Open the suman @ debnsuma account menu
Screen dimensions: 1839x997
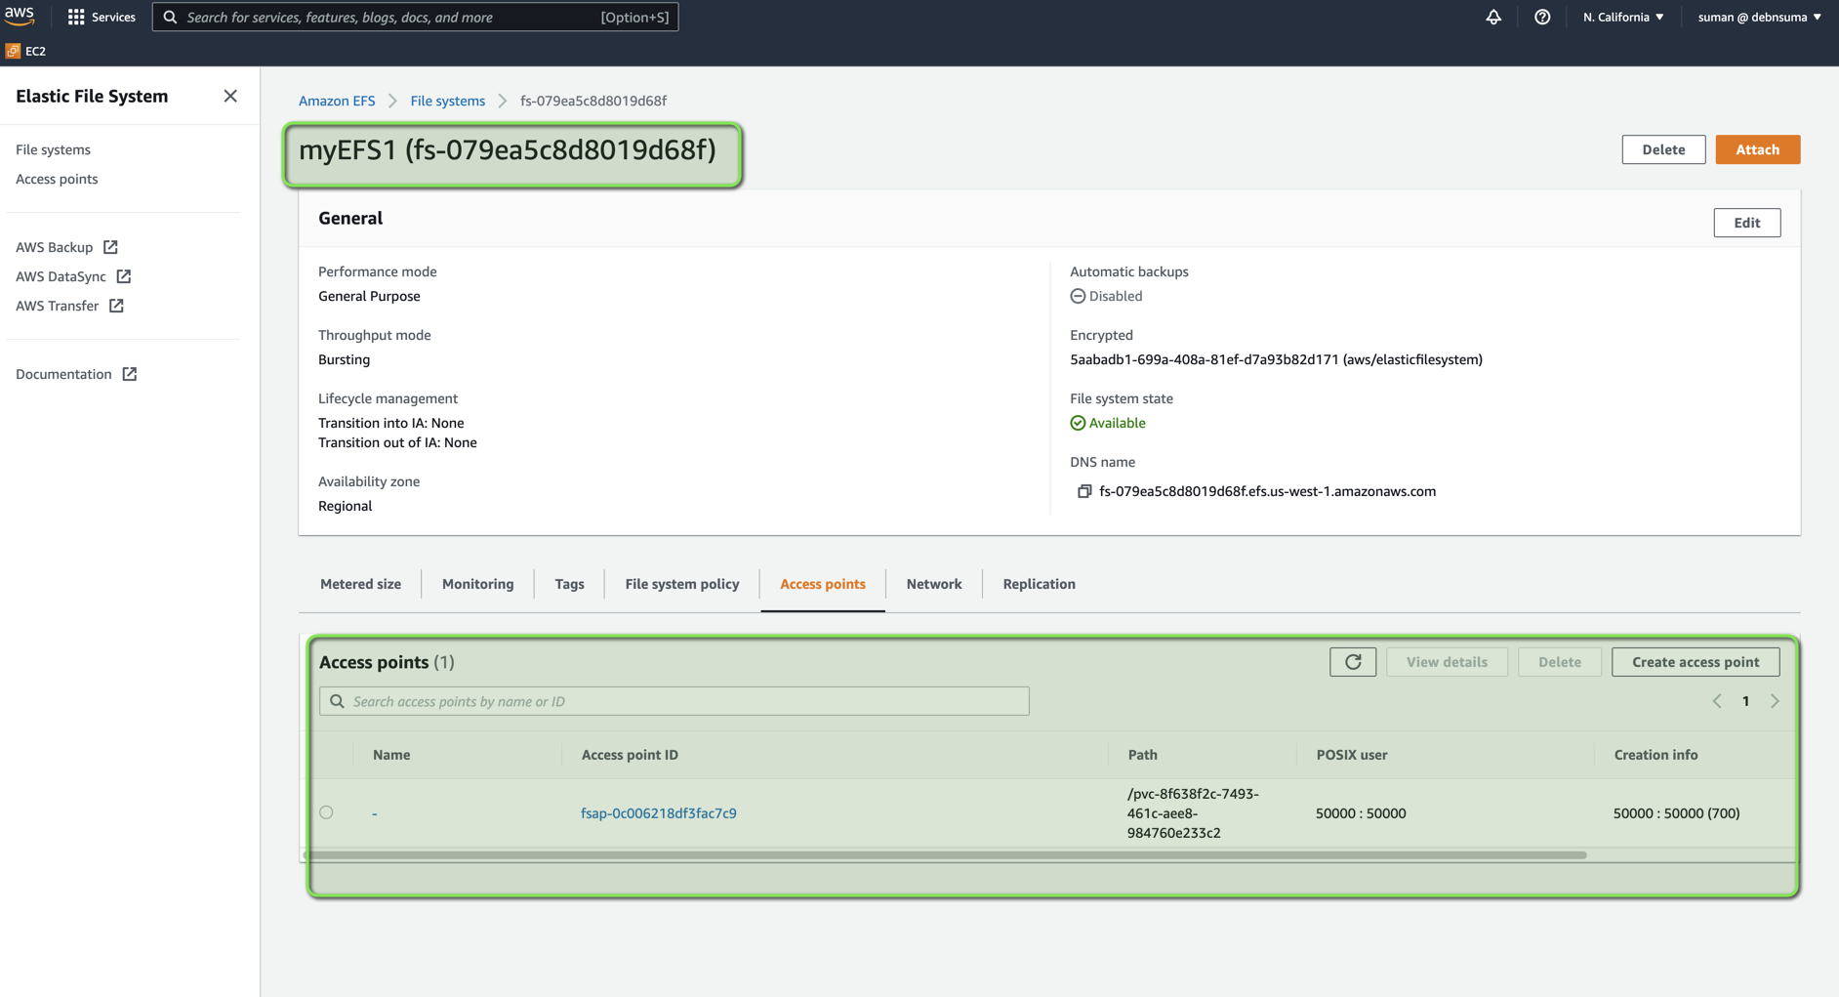pos(1759,17)
